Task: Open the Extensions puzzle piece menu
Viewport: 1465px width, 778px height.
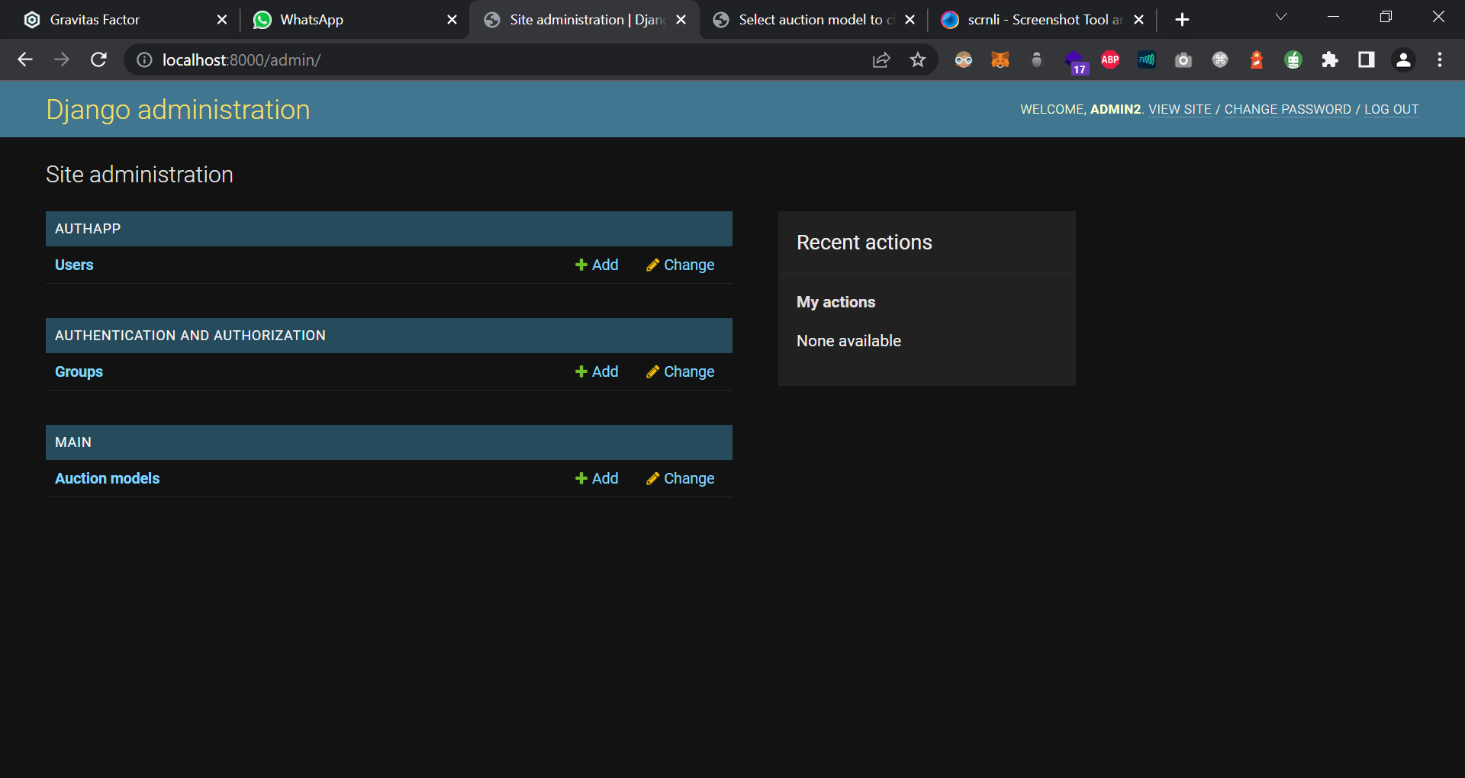Action: [1330, 59]
